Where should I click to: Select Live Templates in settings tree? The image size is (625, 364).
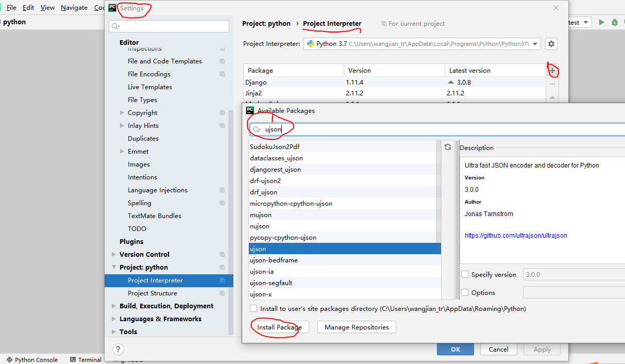coord(150,87)
